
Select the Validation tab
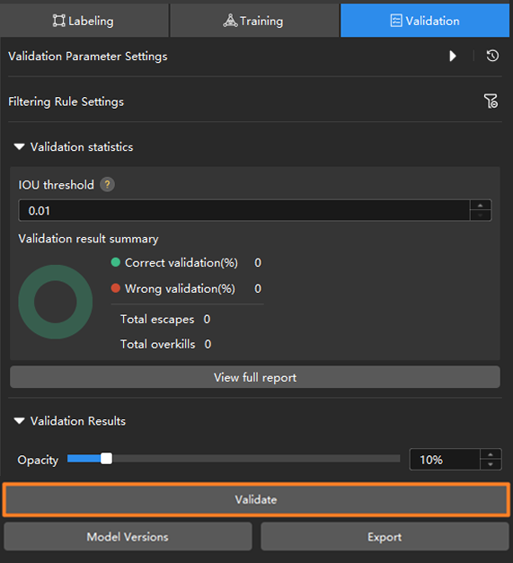click(425, 21)
